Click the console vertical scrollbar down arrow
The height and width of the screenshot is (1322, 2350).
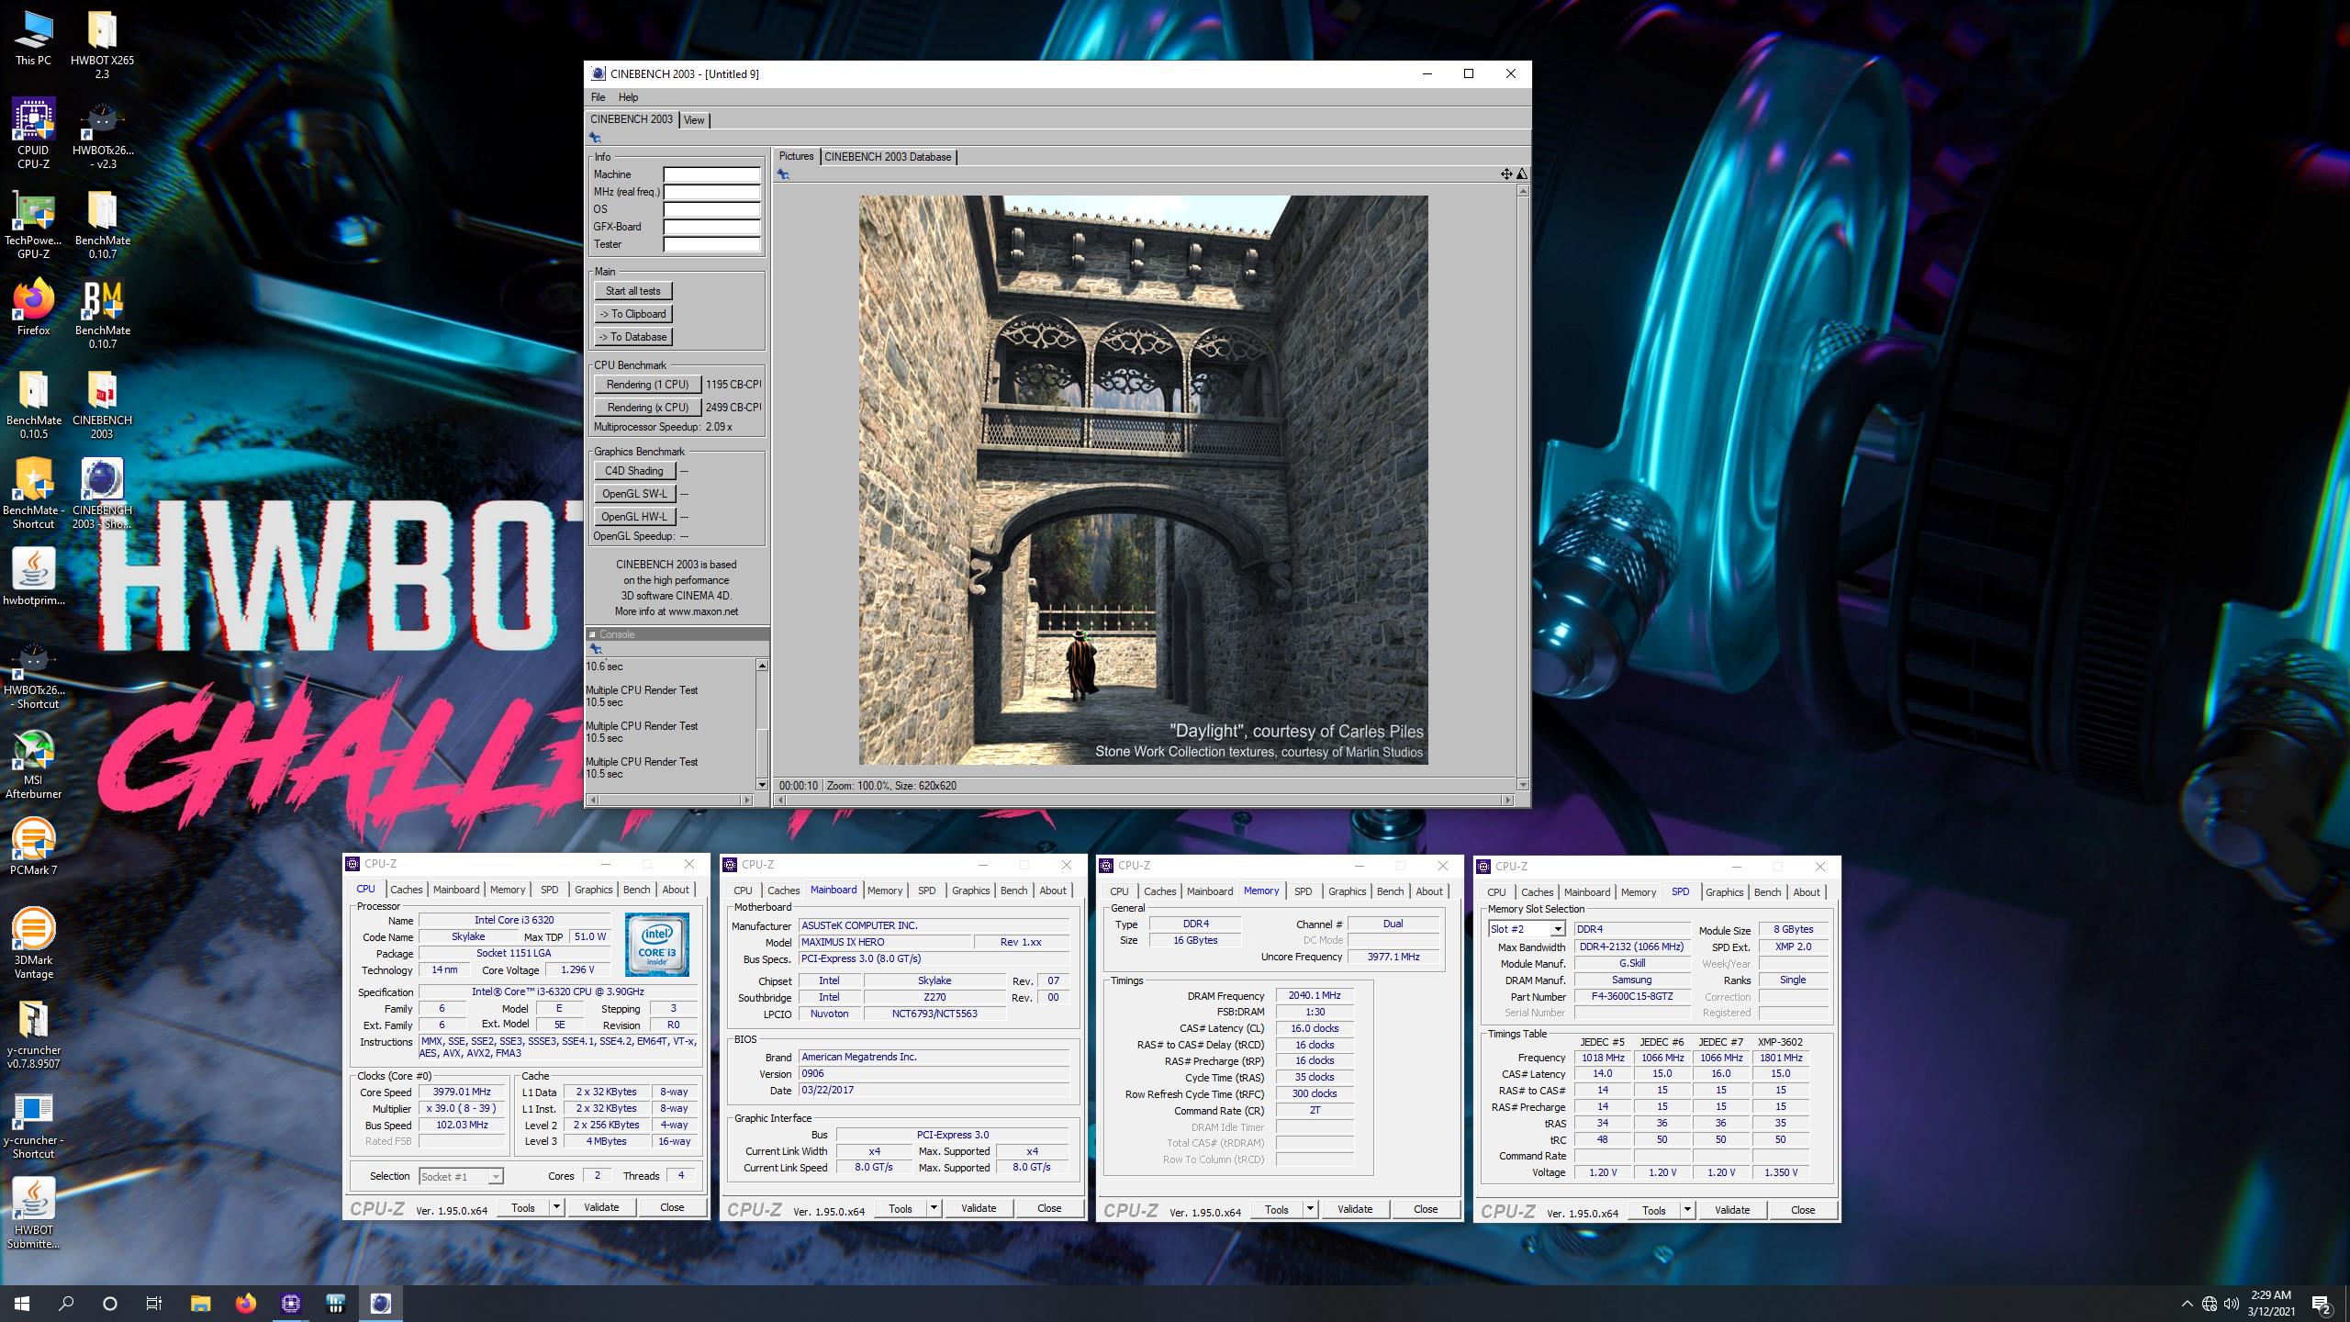[762, 785]
